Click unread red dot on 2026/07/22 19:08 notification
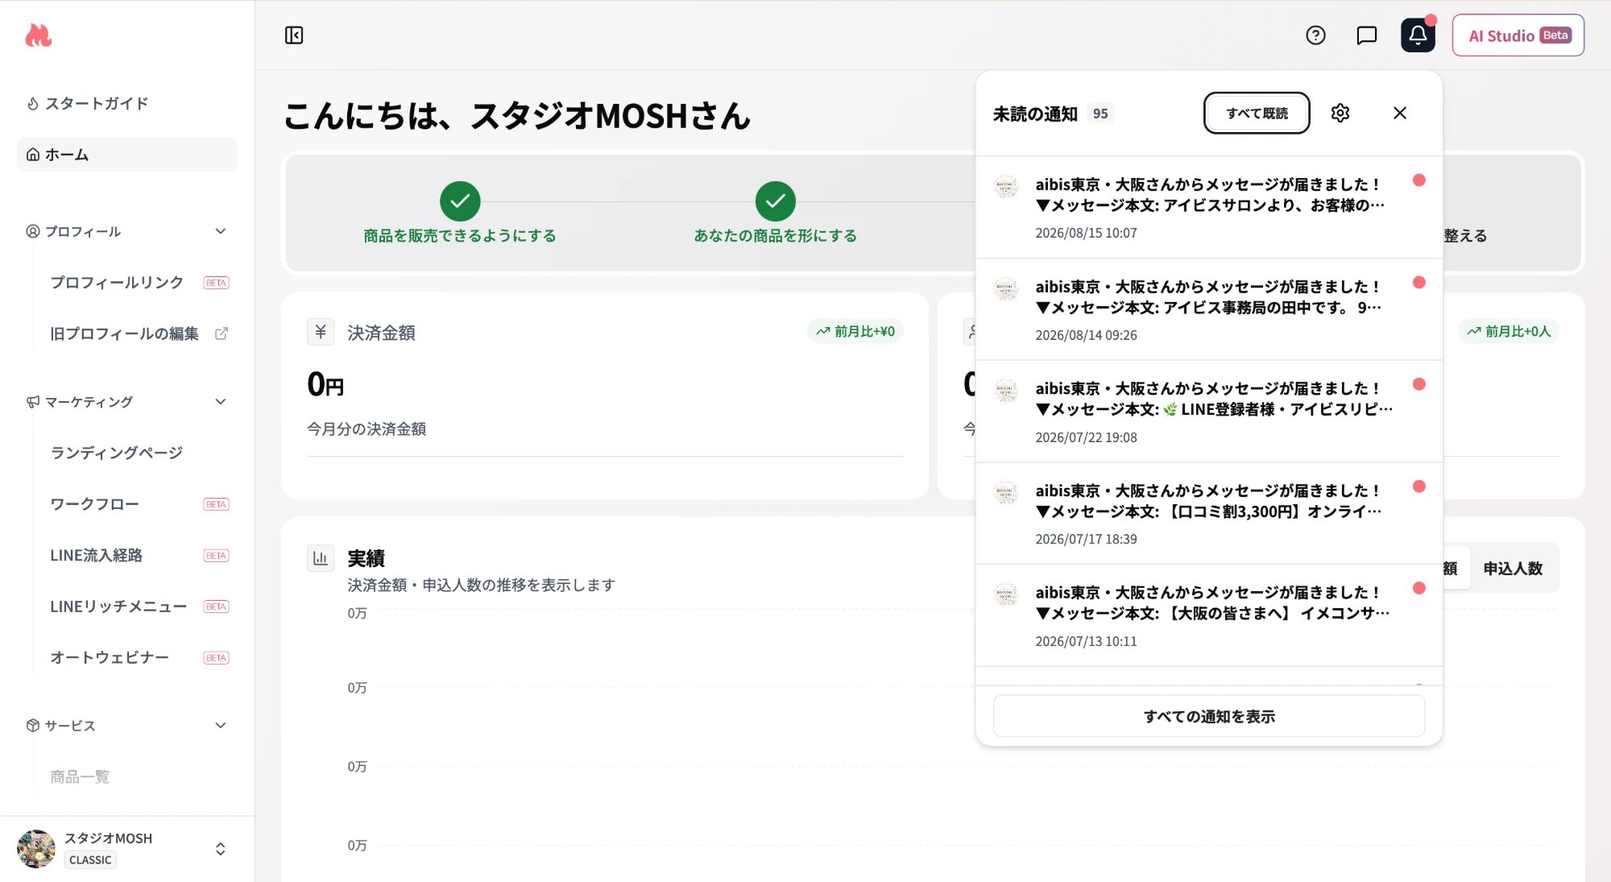The height and width of the screenshot is (882, 1611). [x=1419, y=384]
